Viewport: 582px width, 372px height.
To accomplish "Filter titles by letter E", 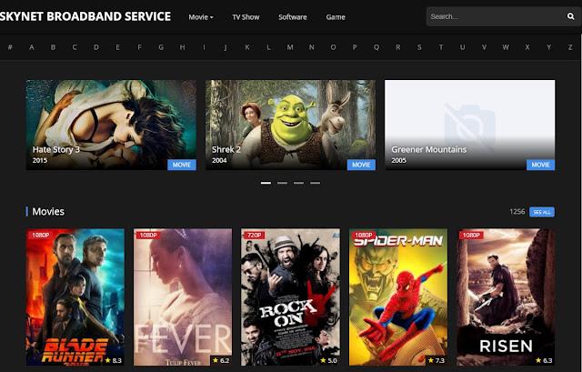I will tap(117, 47).
